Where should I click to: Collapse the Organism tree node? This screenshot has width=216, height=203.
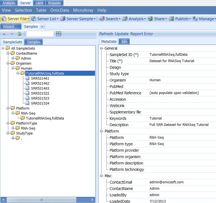(x=8, y=63)
